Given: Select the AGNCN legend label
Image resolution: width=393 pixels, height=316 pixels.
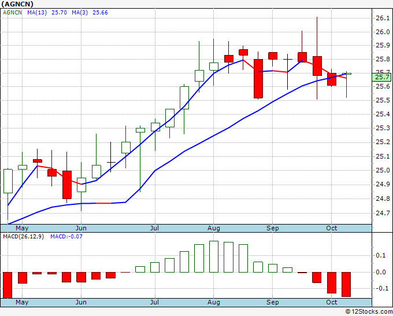Looking at the screenshot, I should point(12,13).
